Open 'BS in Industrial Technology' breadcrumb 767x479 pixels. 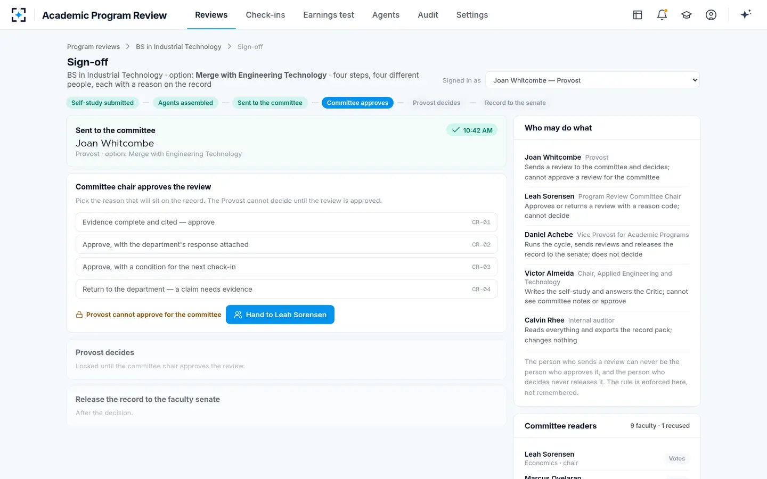[x=178, y=47]
